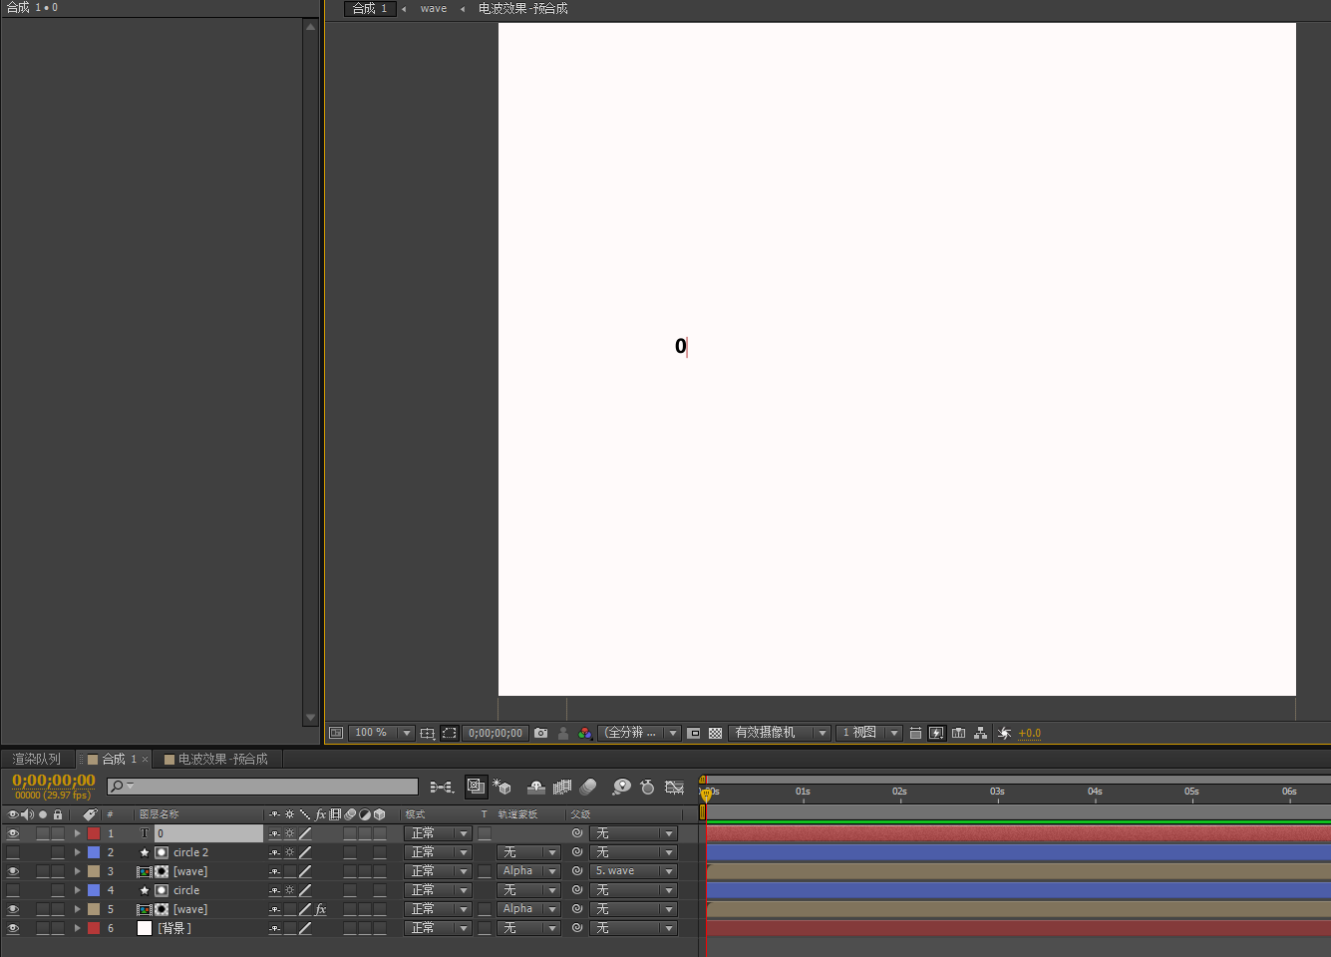Click tan label color swatch of layer 3
The height and width of the screenshot is (957, 1331).
click(x=94, y=871)
